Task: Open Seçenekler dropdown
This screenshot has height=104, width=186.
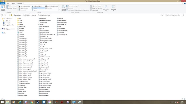Action: coord(113,8)
